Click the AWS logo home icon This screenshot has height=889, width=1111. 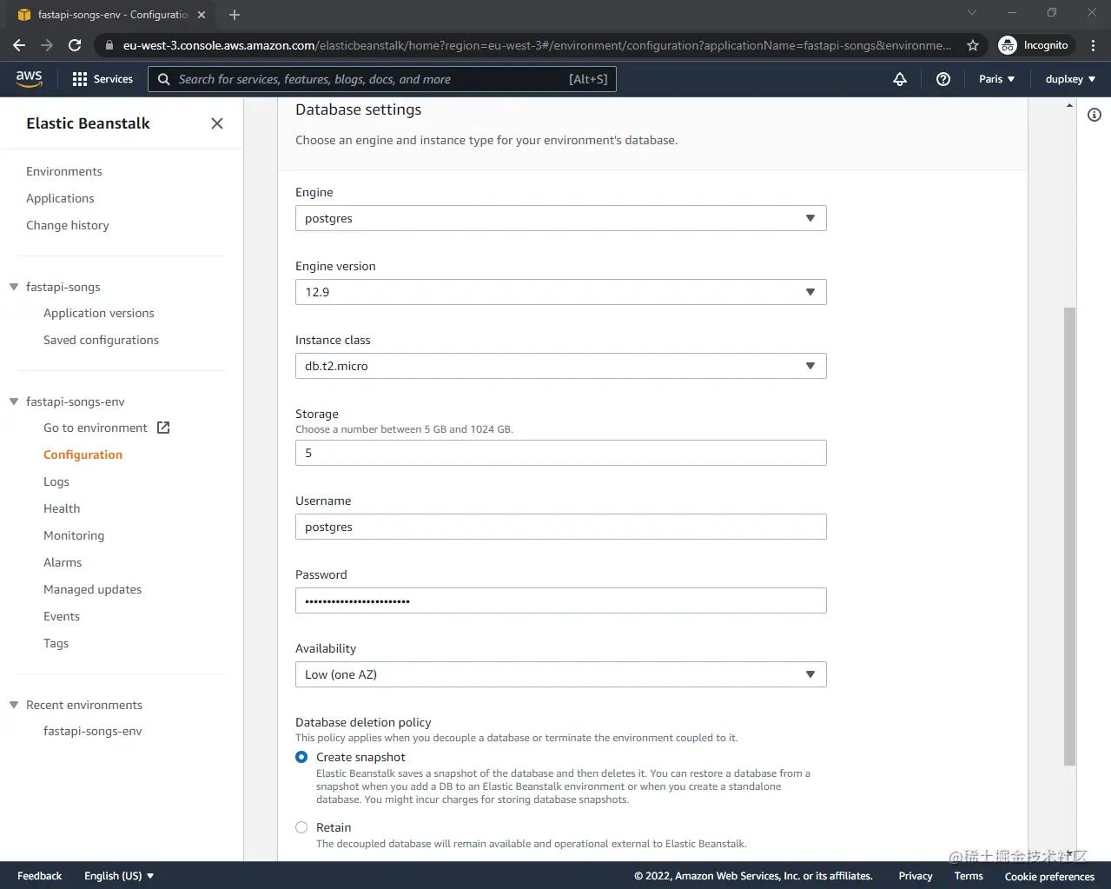(29, 78)
